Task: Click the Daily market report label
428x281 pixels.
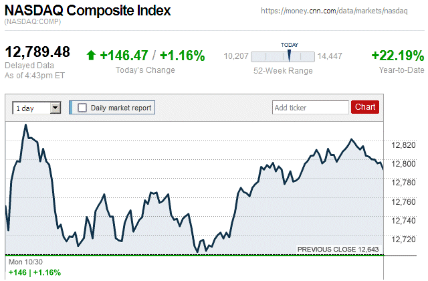Action: 121,107
